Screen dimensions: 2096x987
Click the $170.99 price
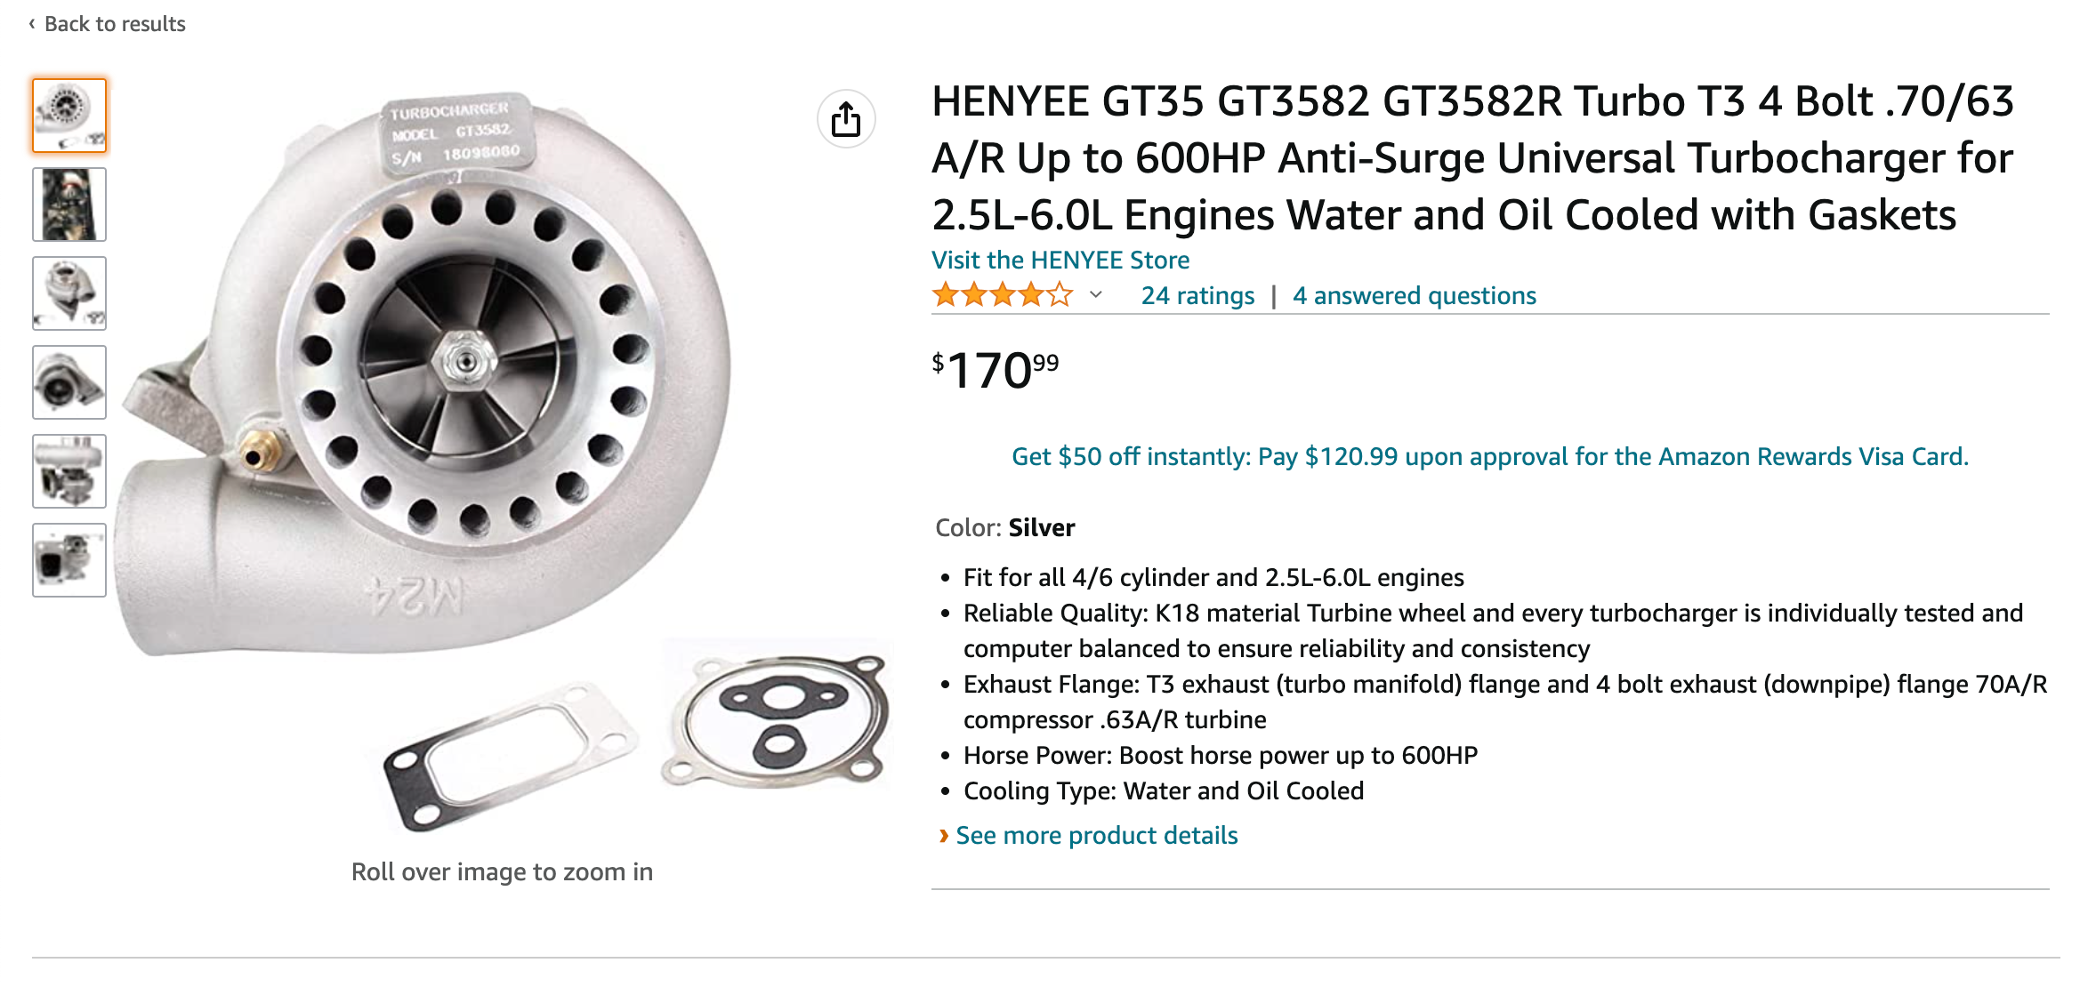[x=995, y=370]
